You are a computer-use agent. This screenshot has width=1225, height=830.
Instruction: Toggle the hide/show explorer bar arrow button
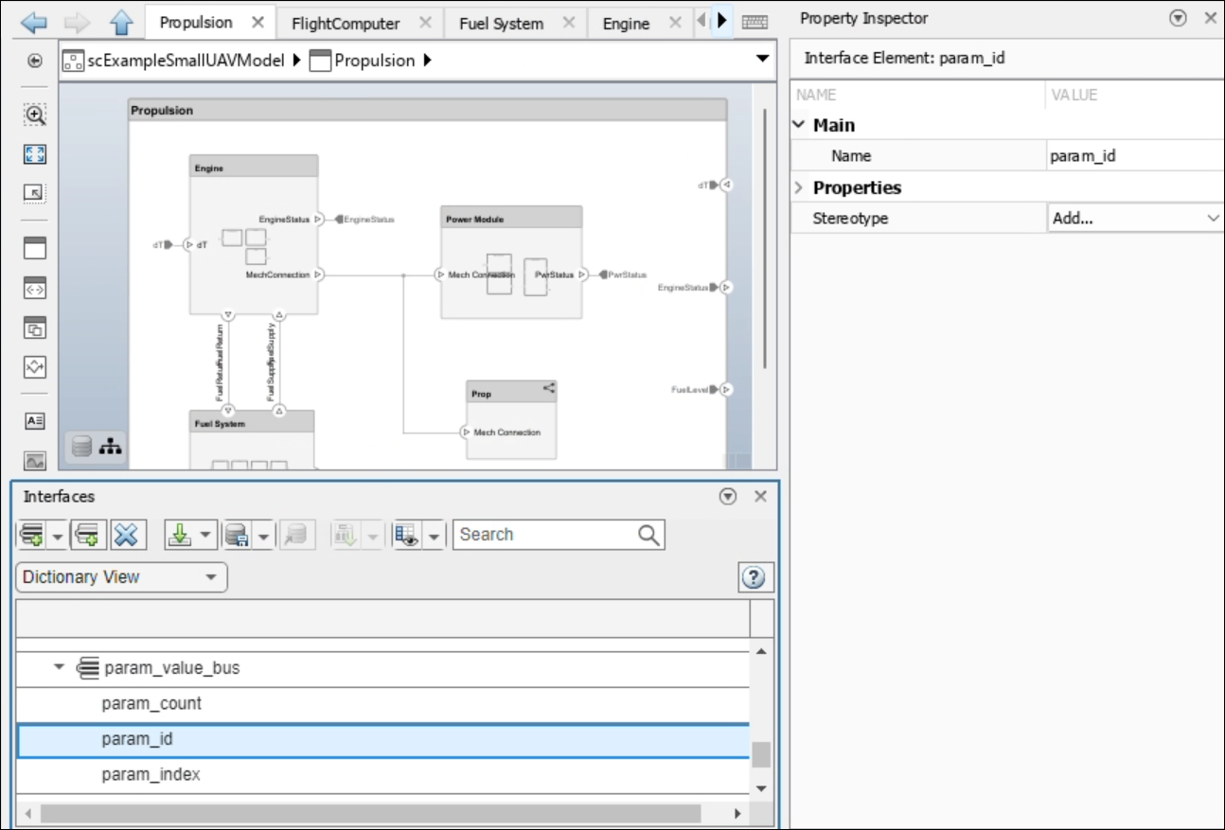tap(35, 61)
